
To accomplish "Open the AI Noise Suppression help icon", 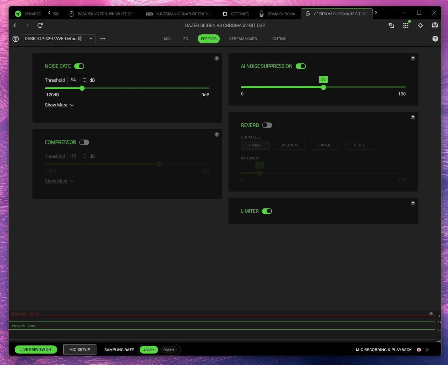I will [413, 58].
